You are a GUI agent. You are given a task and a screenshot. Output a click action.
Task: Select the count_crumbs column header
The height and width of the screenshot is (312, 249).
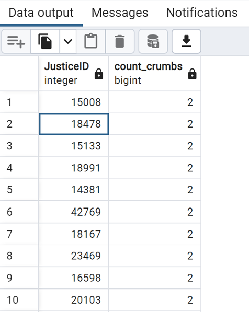coord(155,73)
